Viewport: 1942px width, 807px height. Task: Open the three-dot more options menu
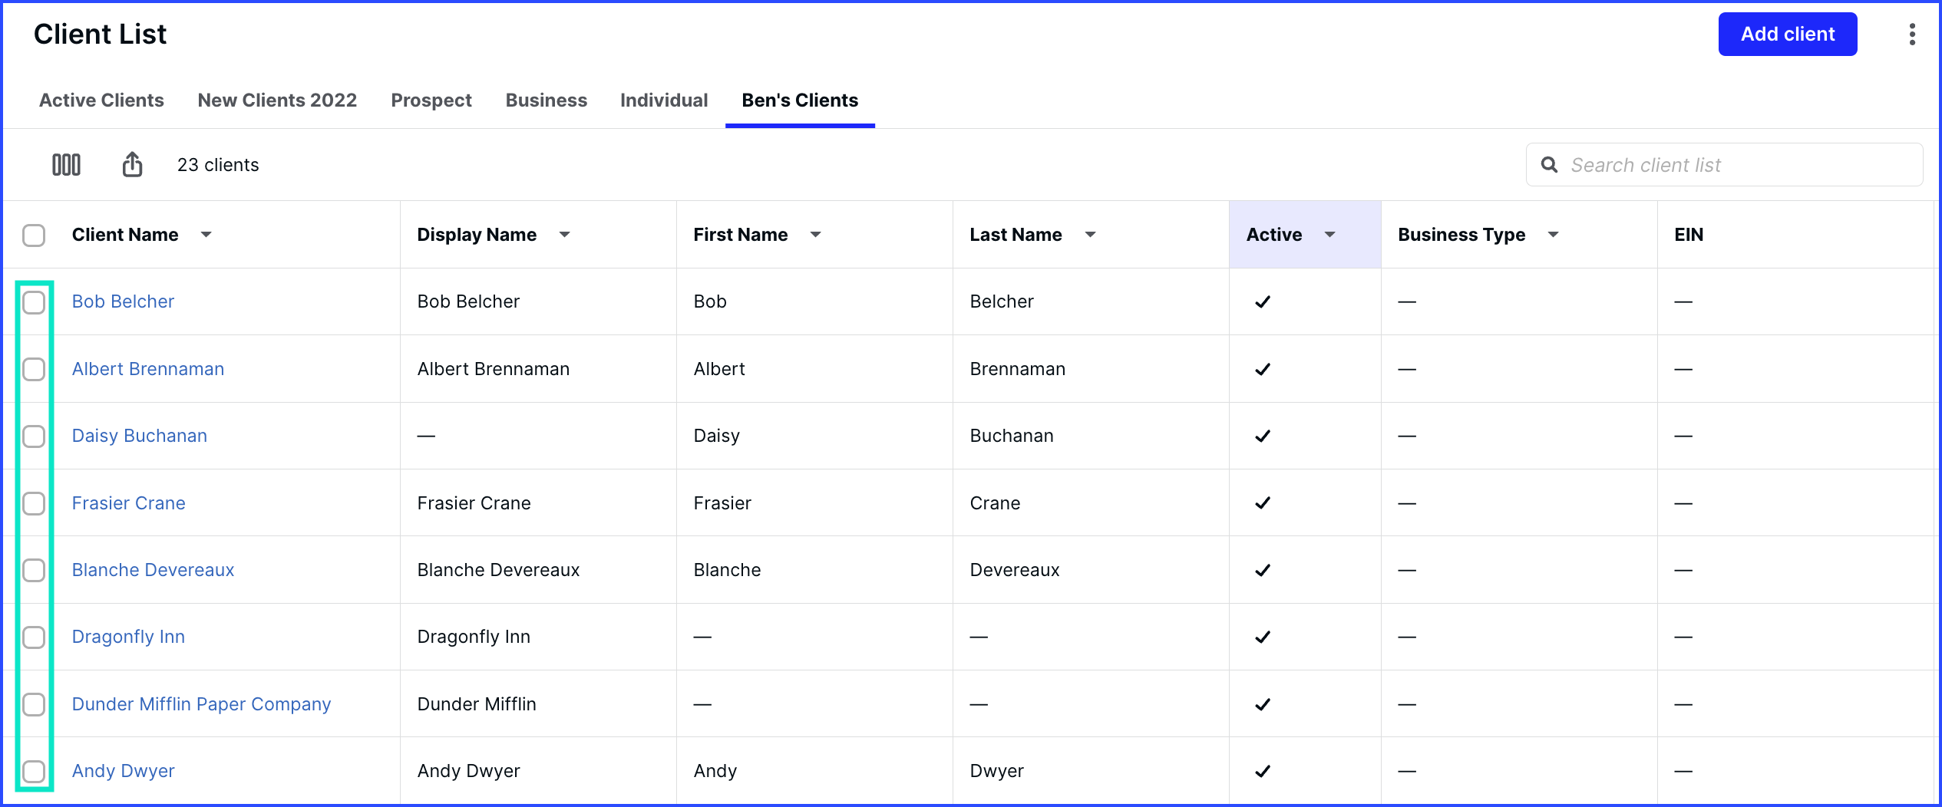1912,35
